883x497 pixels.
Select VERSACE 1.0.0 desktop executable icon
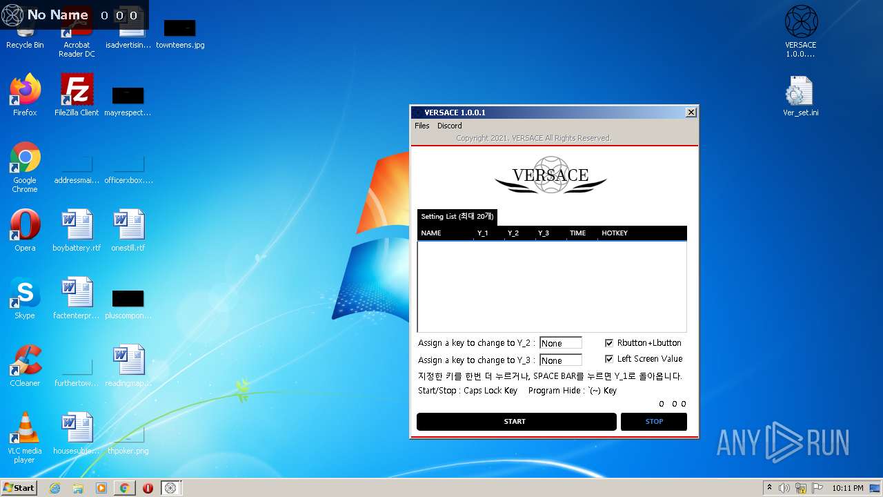point(801,32)
